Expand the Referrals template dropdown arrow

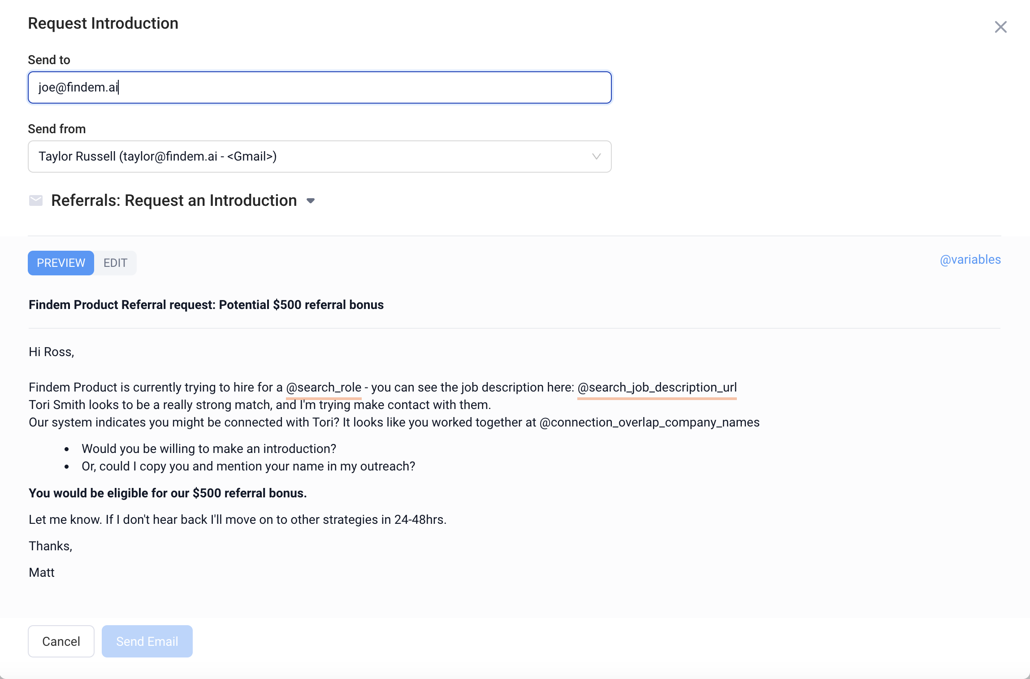pos(311,201)
